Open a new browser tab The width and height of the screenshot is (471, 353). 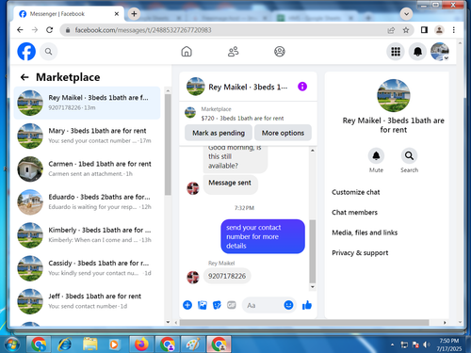(x=134, y=14)
